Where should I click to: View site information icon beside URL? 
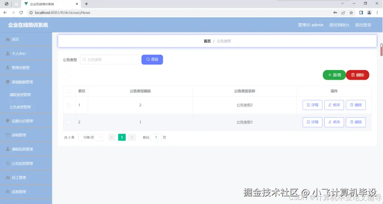coord(31,13)
